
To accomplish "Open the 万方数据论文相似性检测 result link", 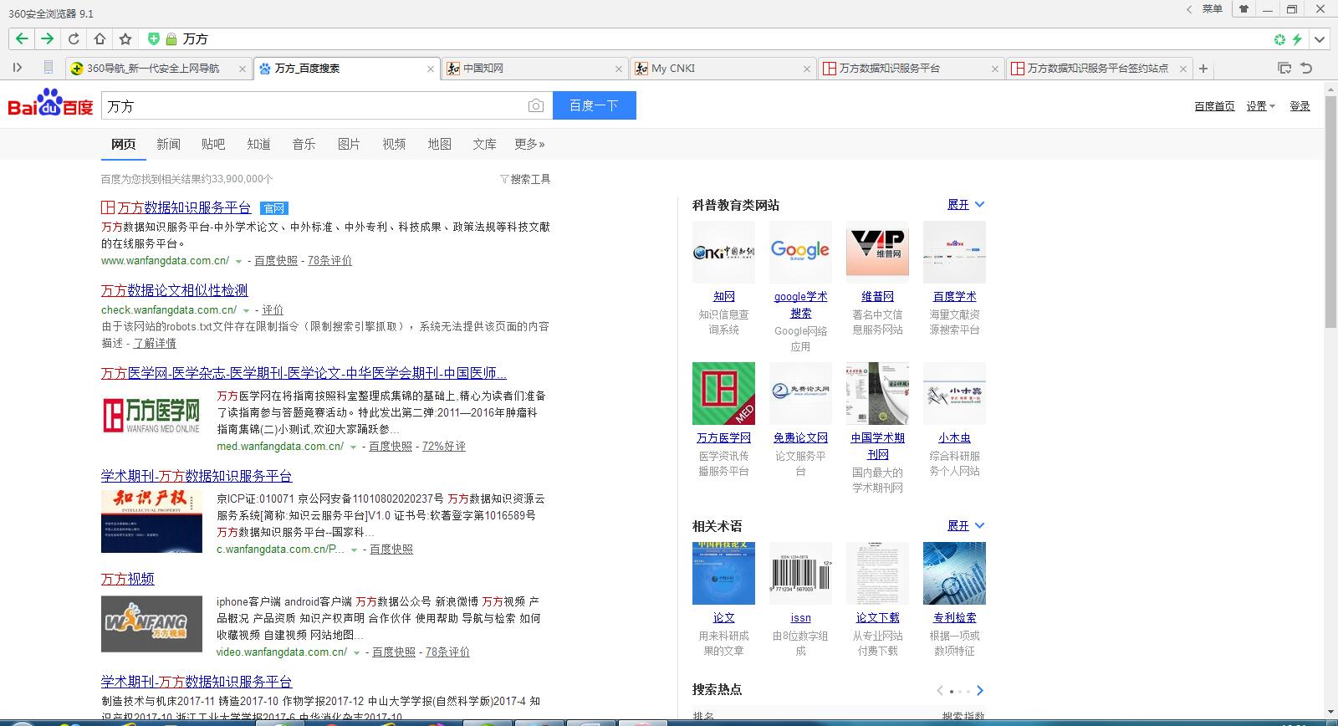I will (x=175, y=290).
